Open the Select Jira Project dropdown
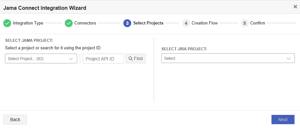 [228, 58]
